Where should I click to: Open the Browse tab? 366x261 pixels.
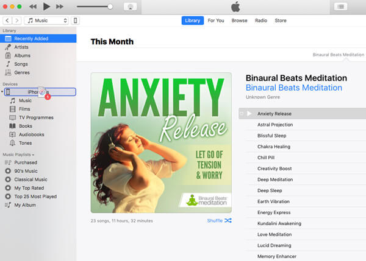coord(239,21)
